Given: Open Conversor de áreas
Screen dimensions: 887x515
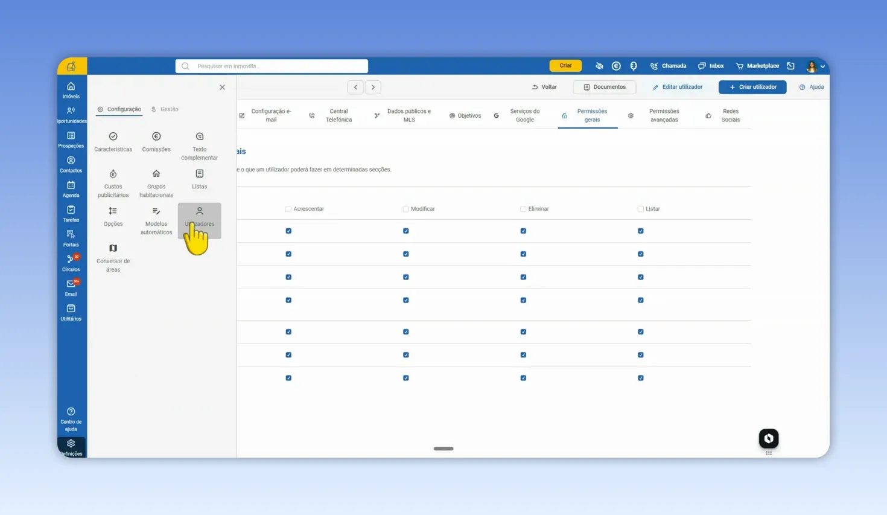Looking at the screenshot, I should point(113,258).
